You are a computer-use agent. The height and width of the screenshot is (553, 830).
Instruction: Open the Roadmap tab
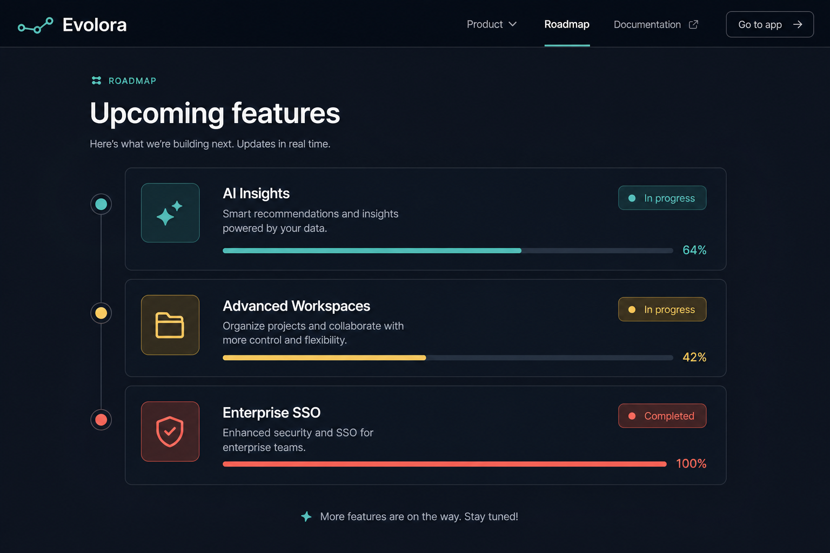pyautogui.click(x=567, y=24)
